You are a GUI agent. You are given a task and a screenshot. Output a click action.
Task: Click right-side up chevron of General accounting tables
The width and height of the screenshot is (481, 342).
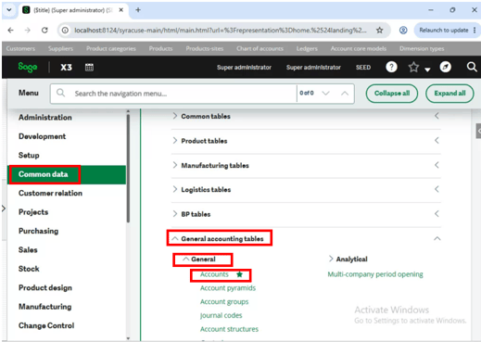[437, 238]
